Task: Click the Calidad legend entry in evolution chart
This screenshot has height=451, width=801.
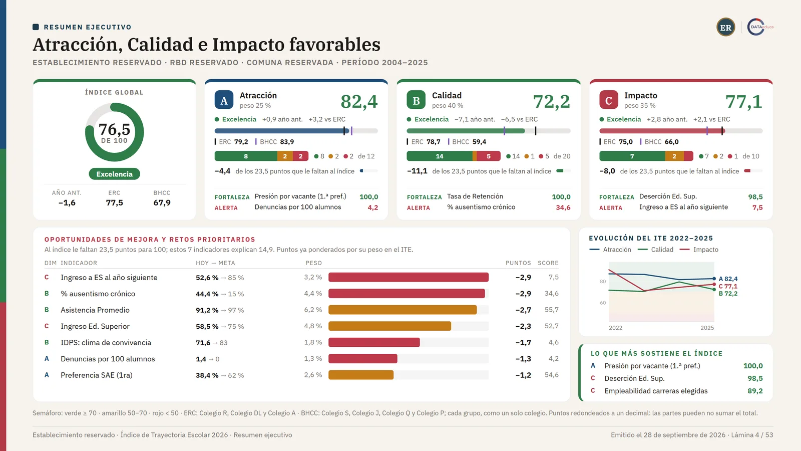Action: (x=655, y=250)
